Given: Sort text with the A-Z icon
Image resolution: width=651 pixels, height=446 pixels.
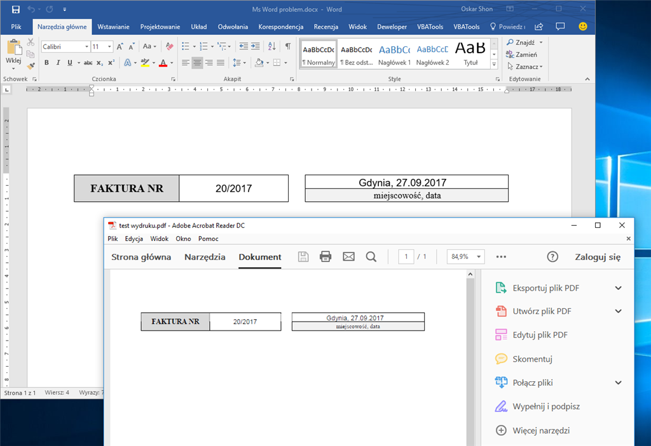Looking at the screenshot, I should coord(271,46).
